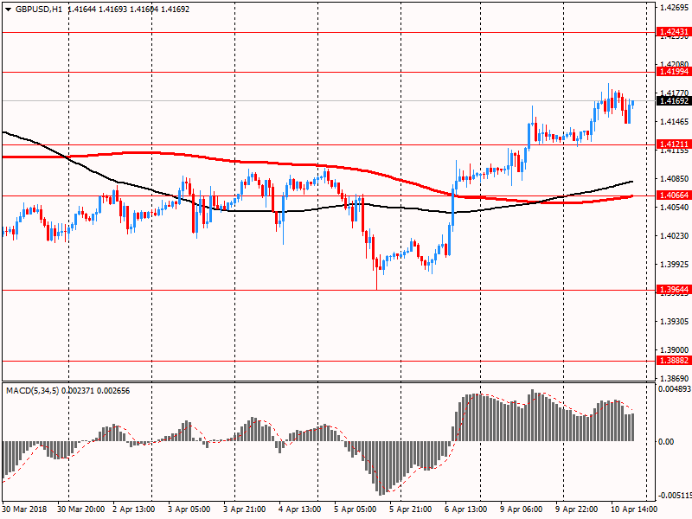Click the 9 Apr 22:00 time axis label

pos(577,509)
